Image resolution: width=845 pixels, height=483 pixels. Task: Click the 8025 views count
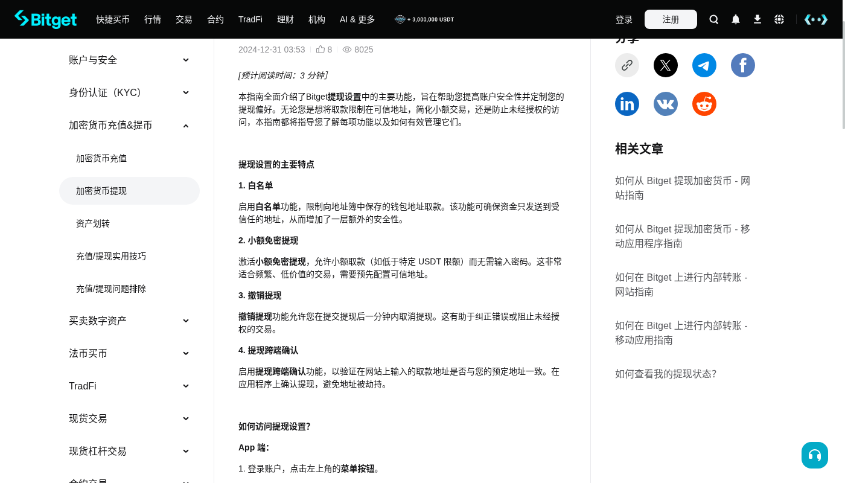(x=364, y=50)
